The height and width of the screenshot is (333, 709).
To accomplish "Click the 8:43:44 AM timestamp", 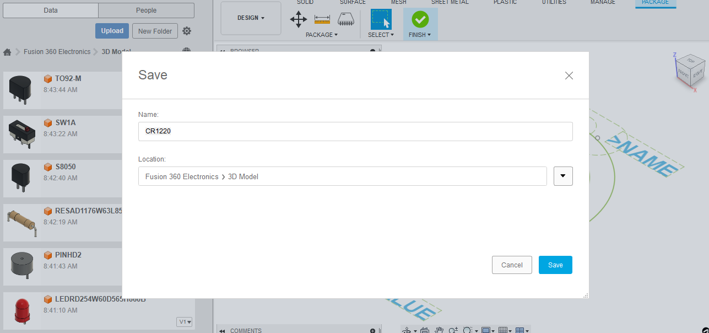I will (x=61, y=89).
